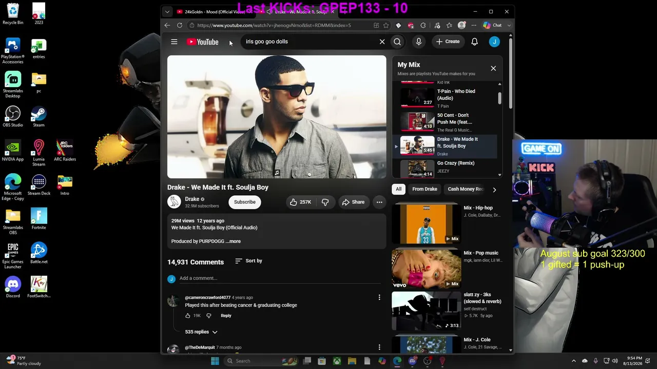The image size is (657, 369).
Task: Open the Stream Deck desktop shortcut
Action: [x=38, y=184]
